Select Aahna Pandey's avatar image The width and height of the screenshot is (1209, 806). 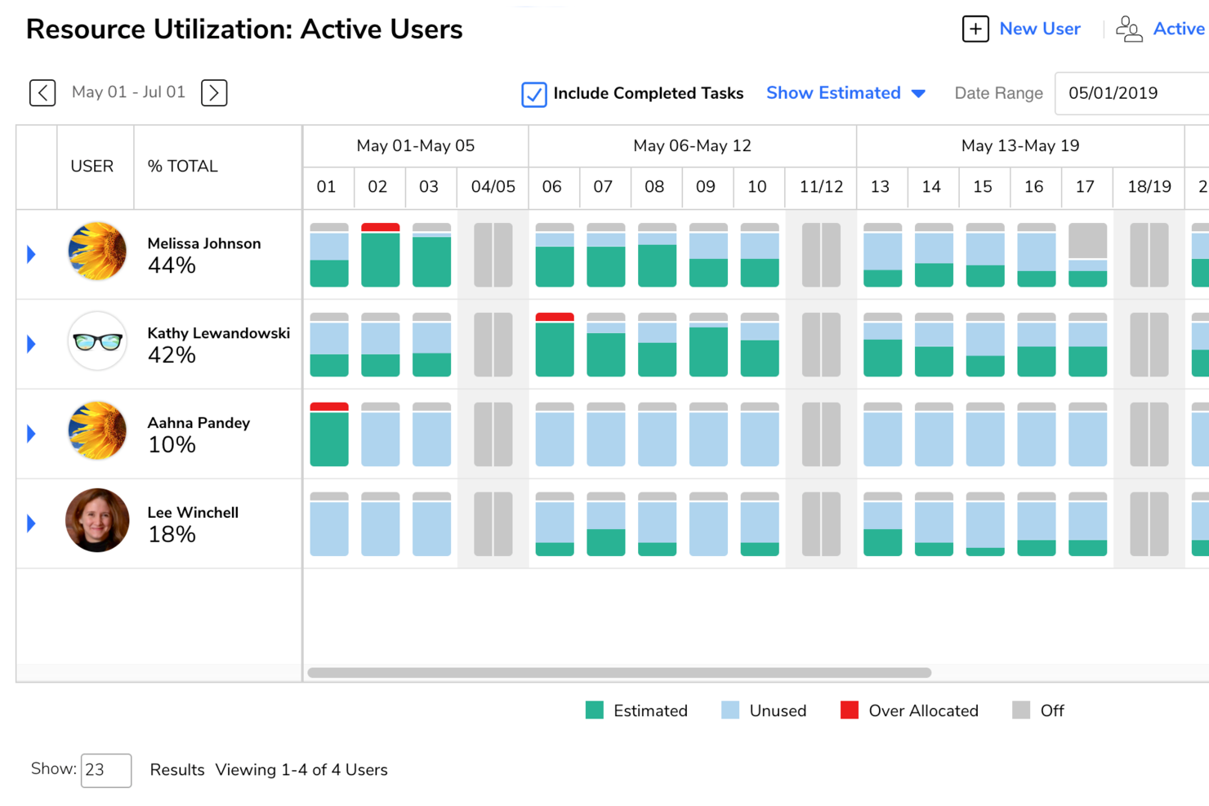[97, 431]
